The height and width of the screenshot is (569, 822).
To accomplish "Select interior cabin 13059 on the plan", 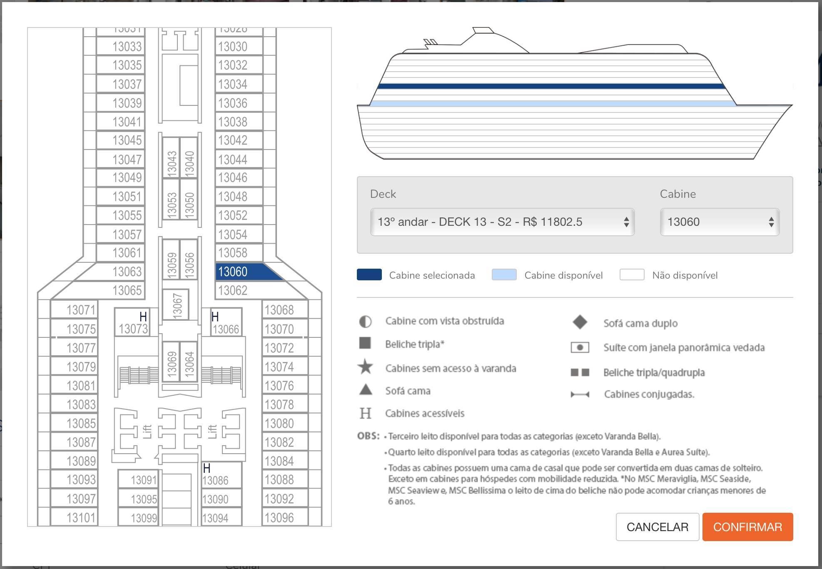I will coord(171,259).
